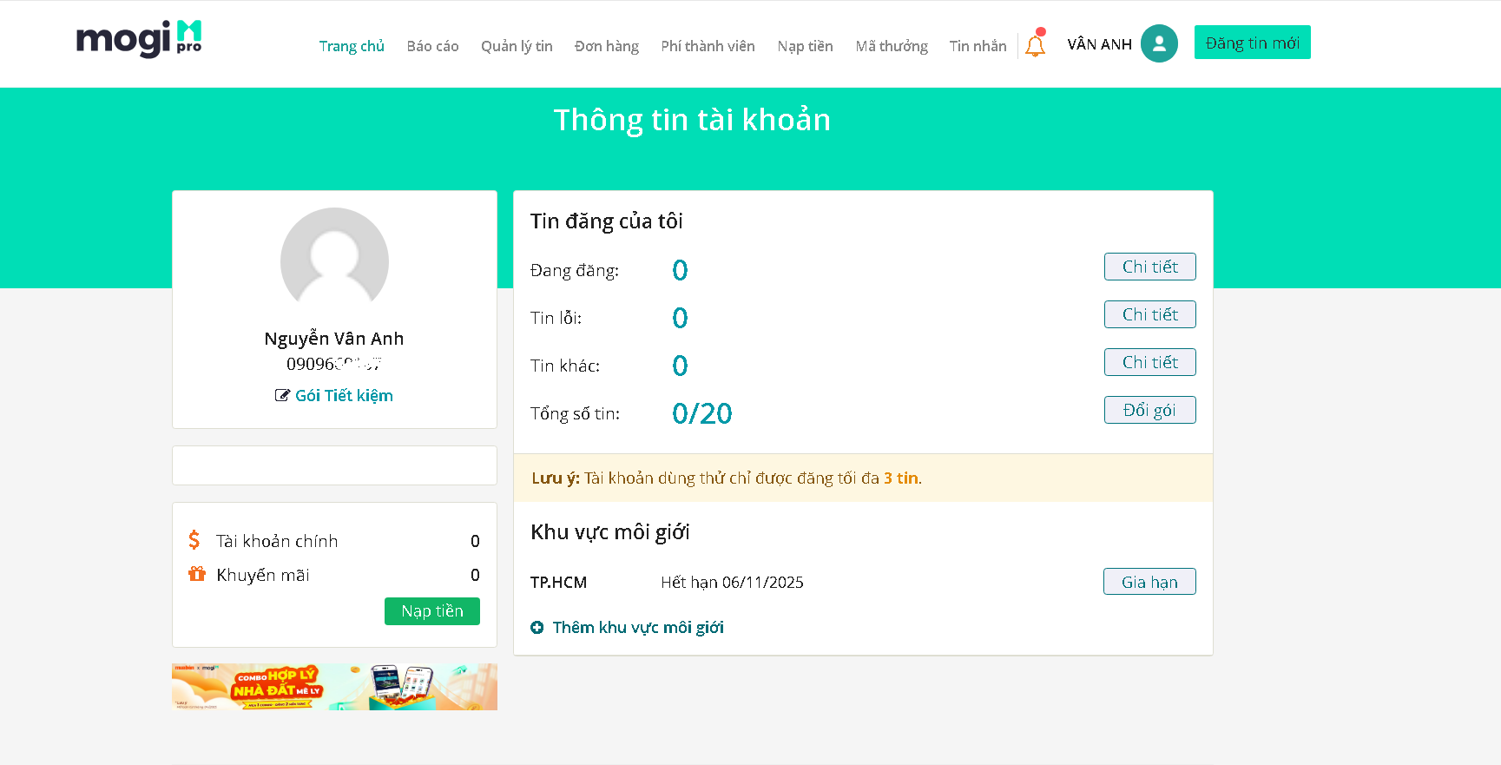Click the large profile picture placeholder
This screenshot has width=1501, height=765.
click(x=334, y=260)
